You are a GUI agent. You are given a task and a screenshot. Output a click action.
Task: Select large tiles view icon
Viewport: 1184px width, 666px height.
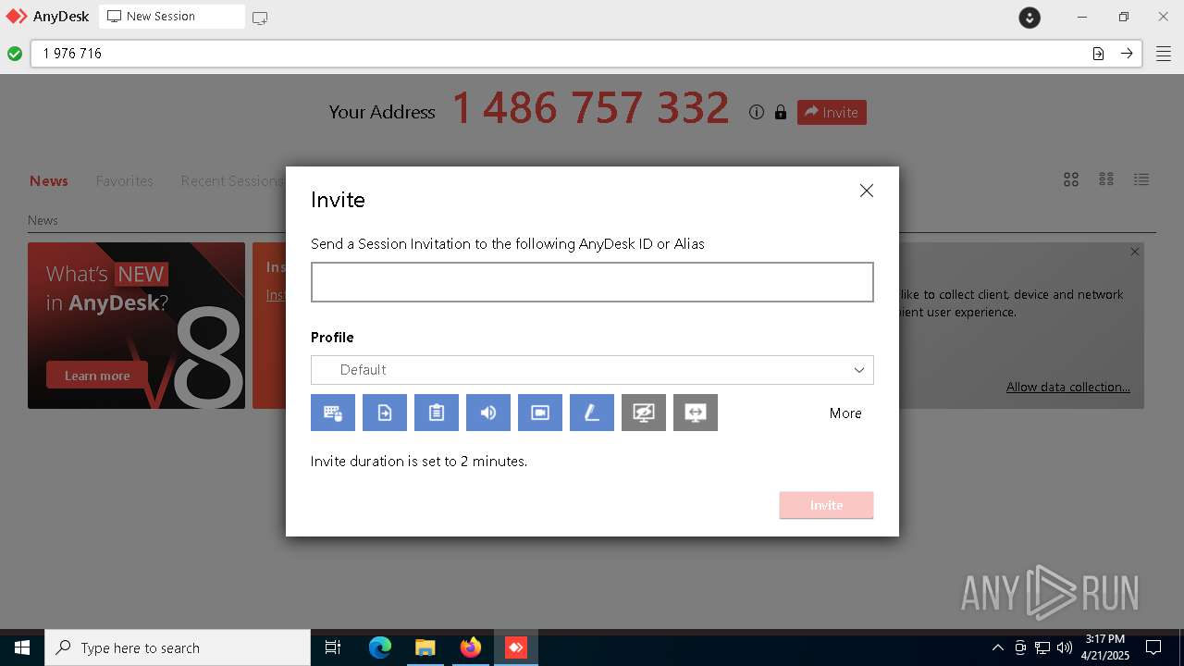[x=1071, y=179]
